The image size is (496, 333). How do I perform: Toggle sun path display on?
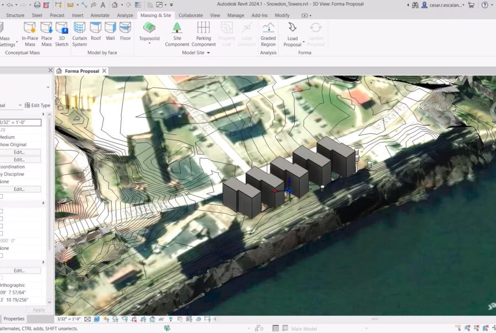[x=106, y=319]
